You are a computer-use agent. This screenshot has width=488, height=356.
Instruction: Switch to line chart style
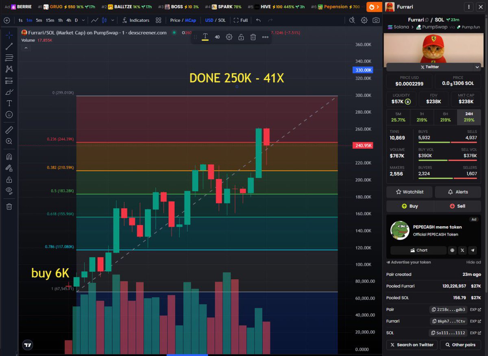point(94,20)
